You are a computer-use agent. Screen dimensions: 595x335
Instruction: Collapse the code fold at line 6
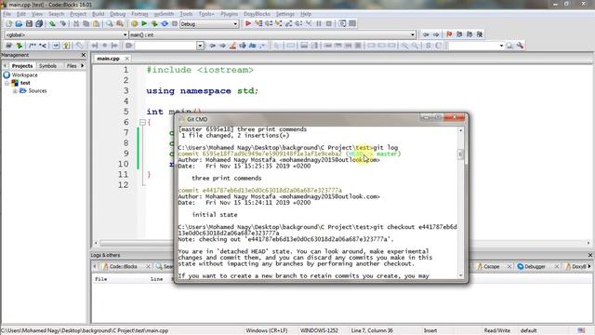coord(142,122)
